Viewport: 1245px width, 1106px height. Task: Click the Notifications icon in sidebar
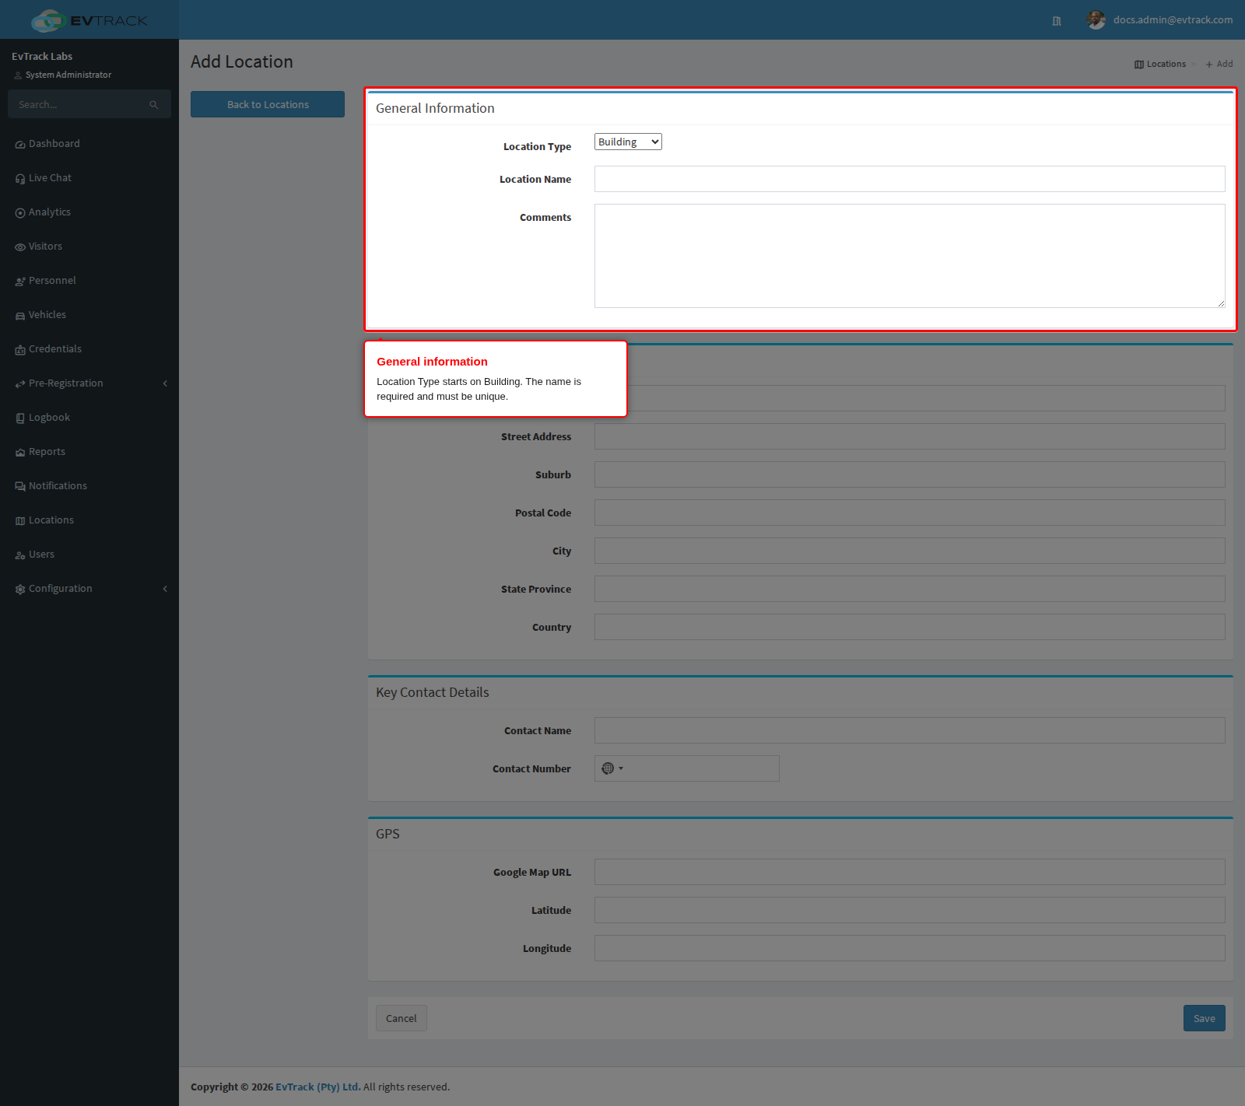[20, 487]
